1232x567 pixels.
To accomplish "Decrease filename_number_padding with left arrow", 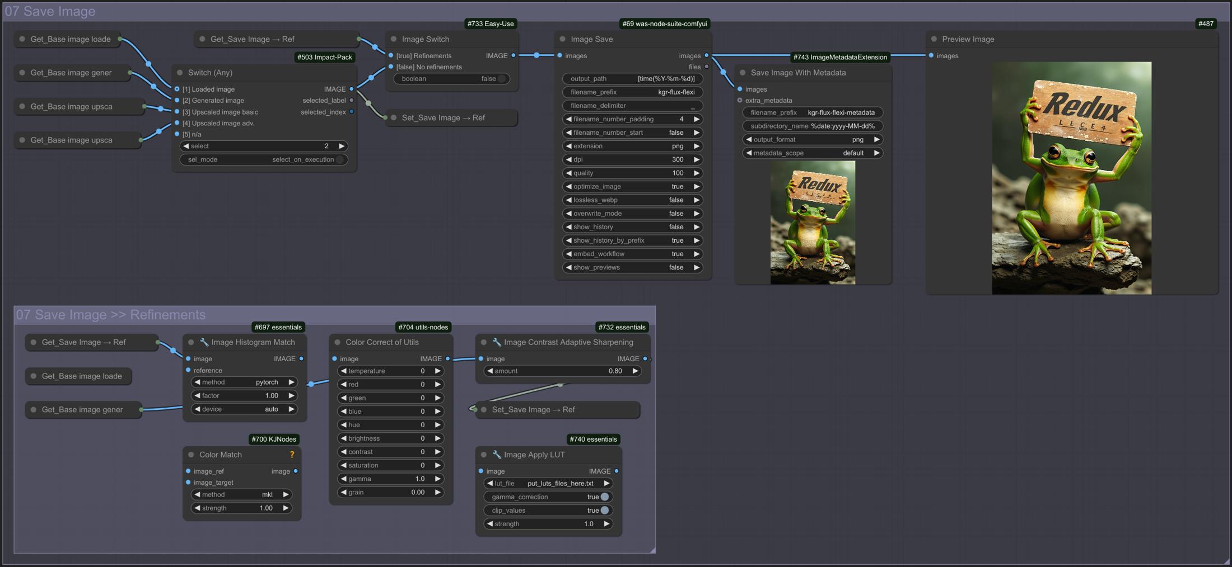I will [569, 119].
